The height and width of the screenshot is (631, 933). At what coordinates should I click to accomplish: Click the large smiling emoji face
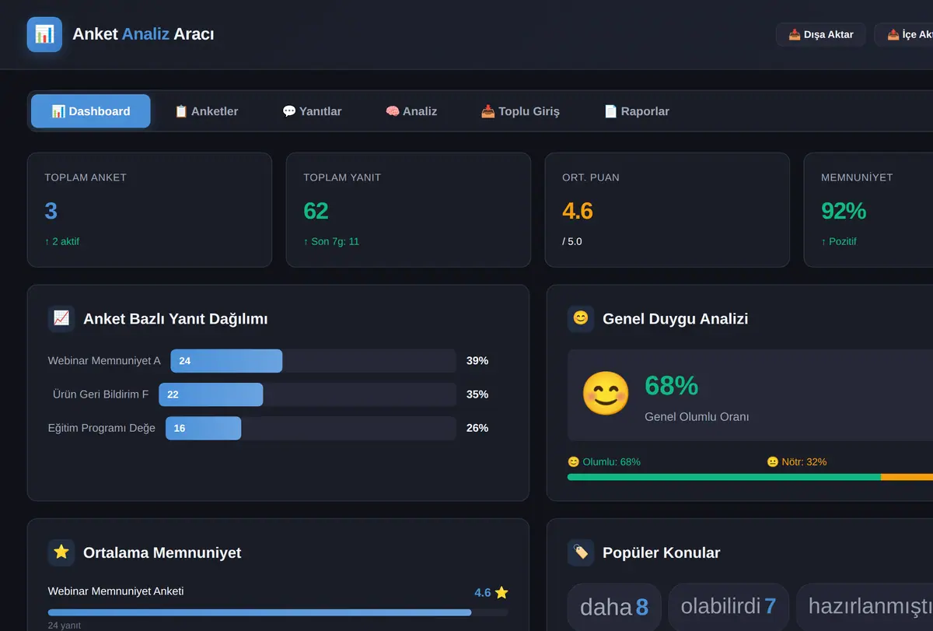pos(606,394)
